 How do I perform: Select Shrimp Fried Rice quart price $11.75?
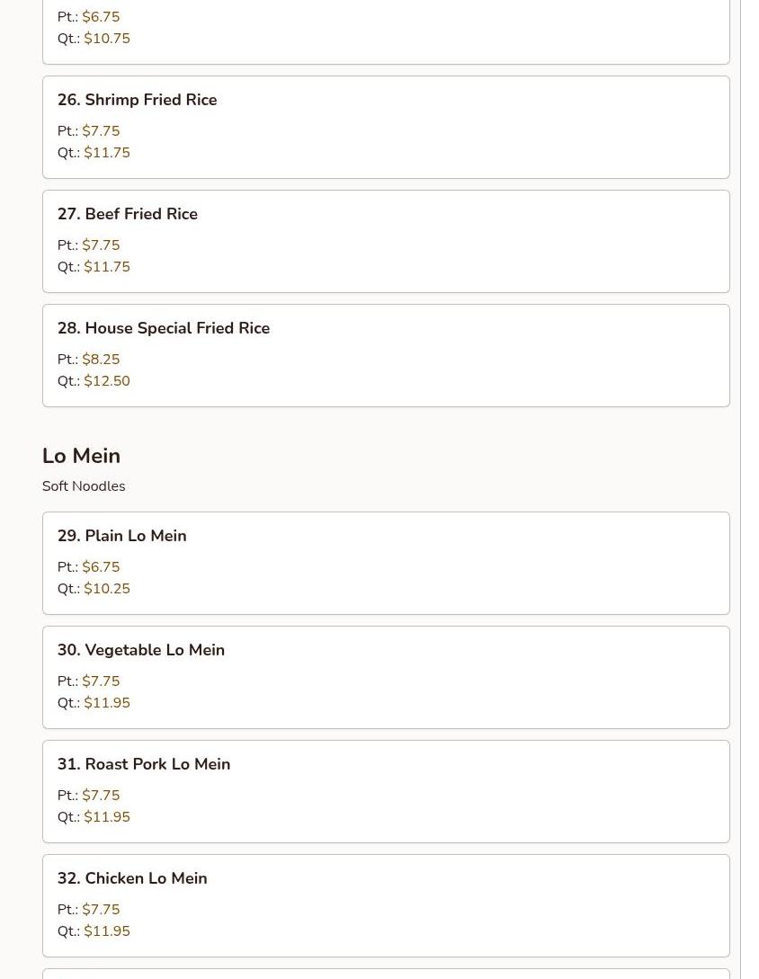pyautogui.click(x=106, y=153)
